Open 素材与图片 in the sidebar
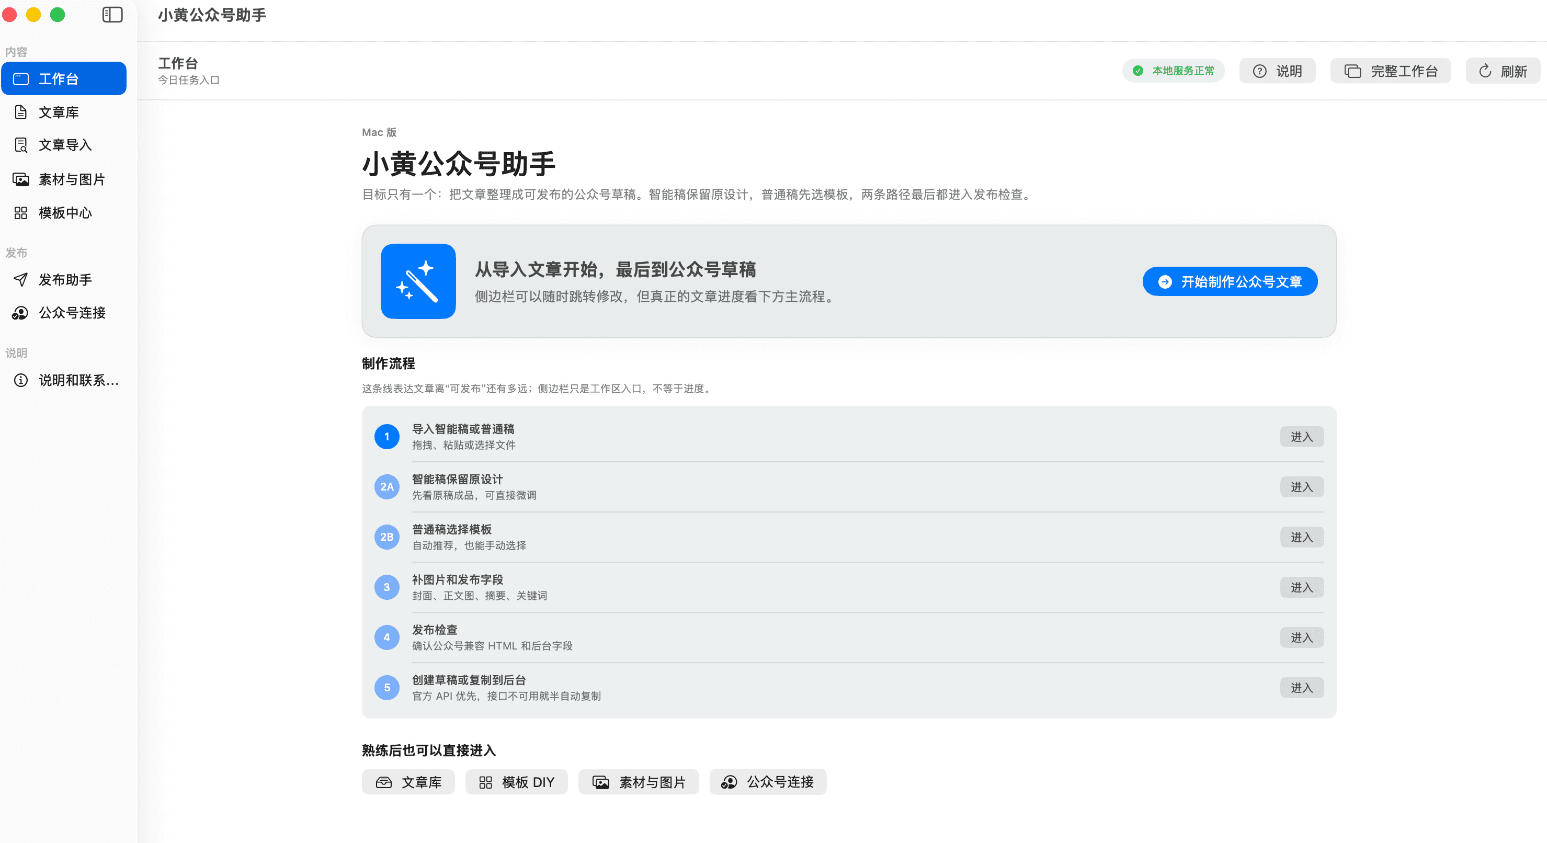The image size is (1547, 843). click(x=64, y=179)
